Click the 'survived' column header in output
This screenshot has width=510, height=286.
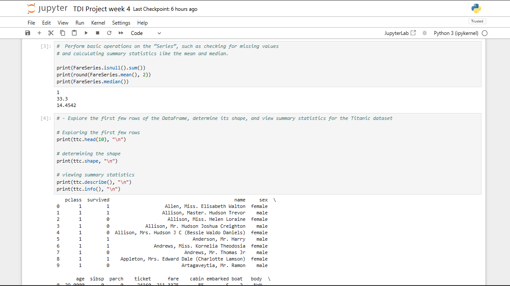[98, 200]
